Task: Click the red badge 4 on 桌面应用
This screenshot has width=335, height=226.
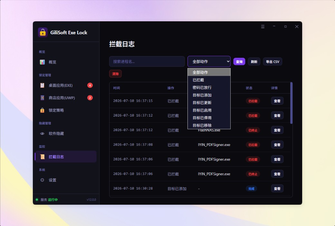Action: (90, 85)
